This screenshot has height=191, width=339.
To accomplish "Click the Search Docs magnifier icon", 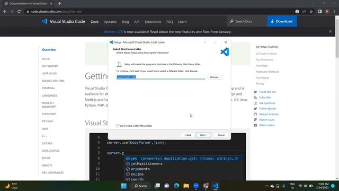I will pyautogui.click(x=231, y=21).
